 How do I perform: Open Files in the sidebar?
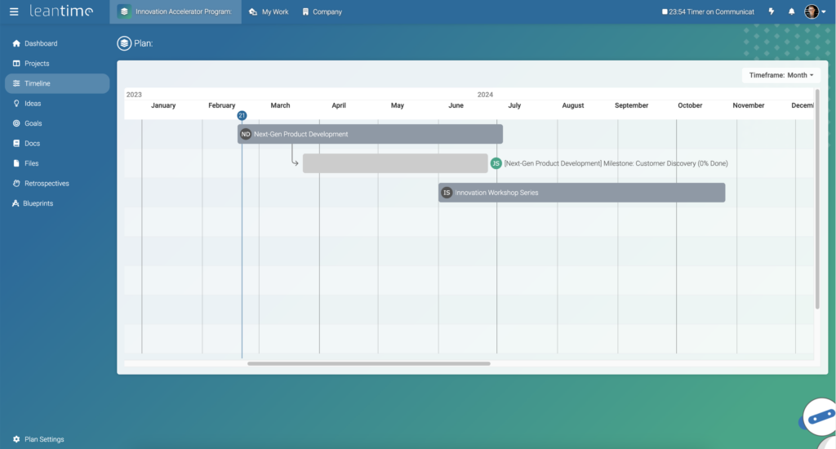point(57,163)
